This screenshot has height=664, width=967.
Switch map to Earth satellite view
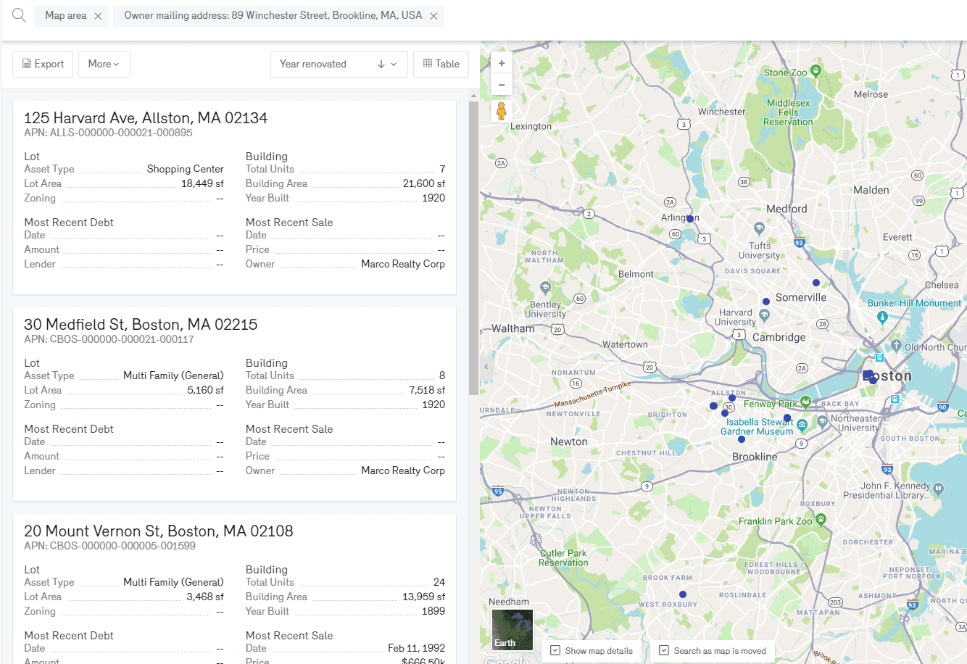pyautogui.click(x=512, y=630)
